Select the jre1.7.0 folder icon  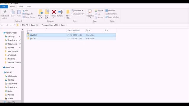pos(28,38)
